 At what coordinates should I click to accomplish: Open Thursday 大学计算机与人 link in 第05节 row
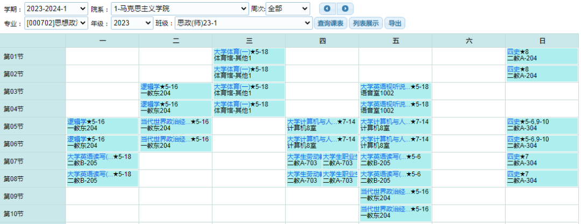point(312,122)
